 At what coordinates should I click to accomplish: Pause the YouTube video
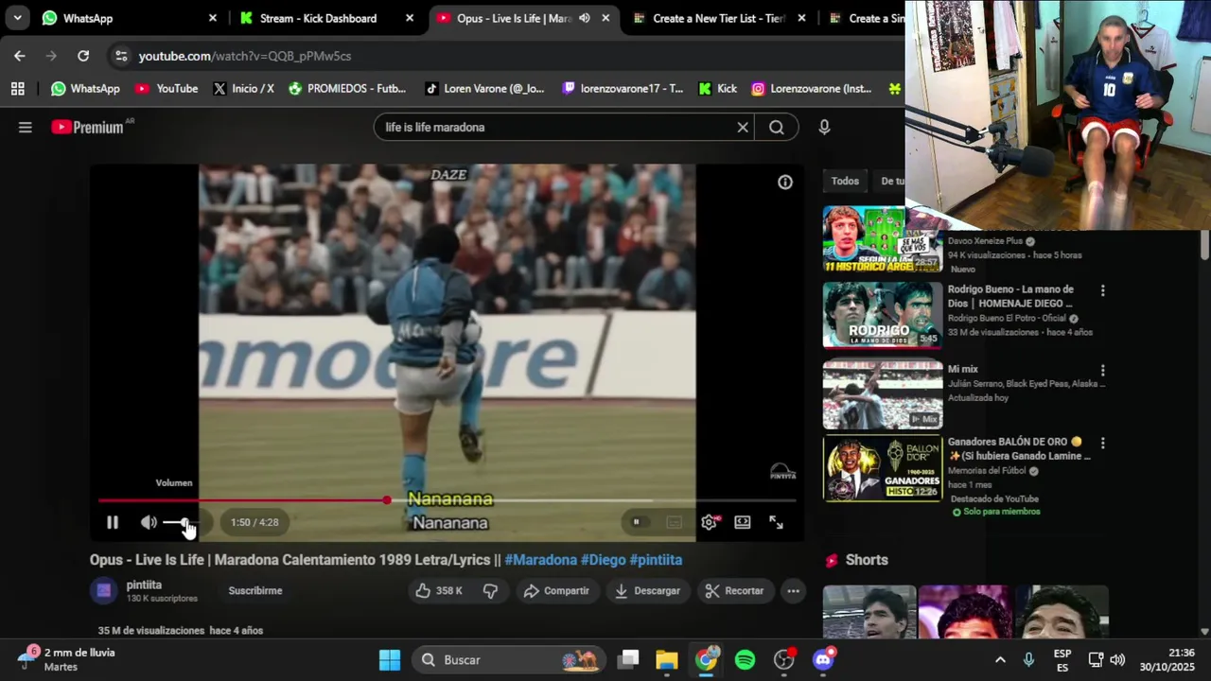point(113,522)
